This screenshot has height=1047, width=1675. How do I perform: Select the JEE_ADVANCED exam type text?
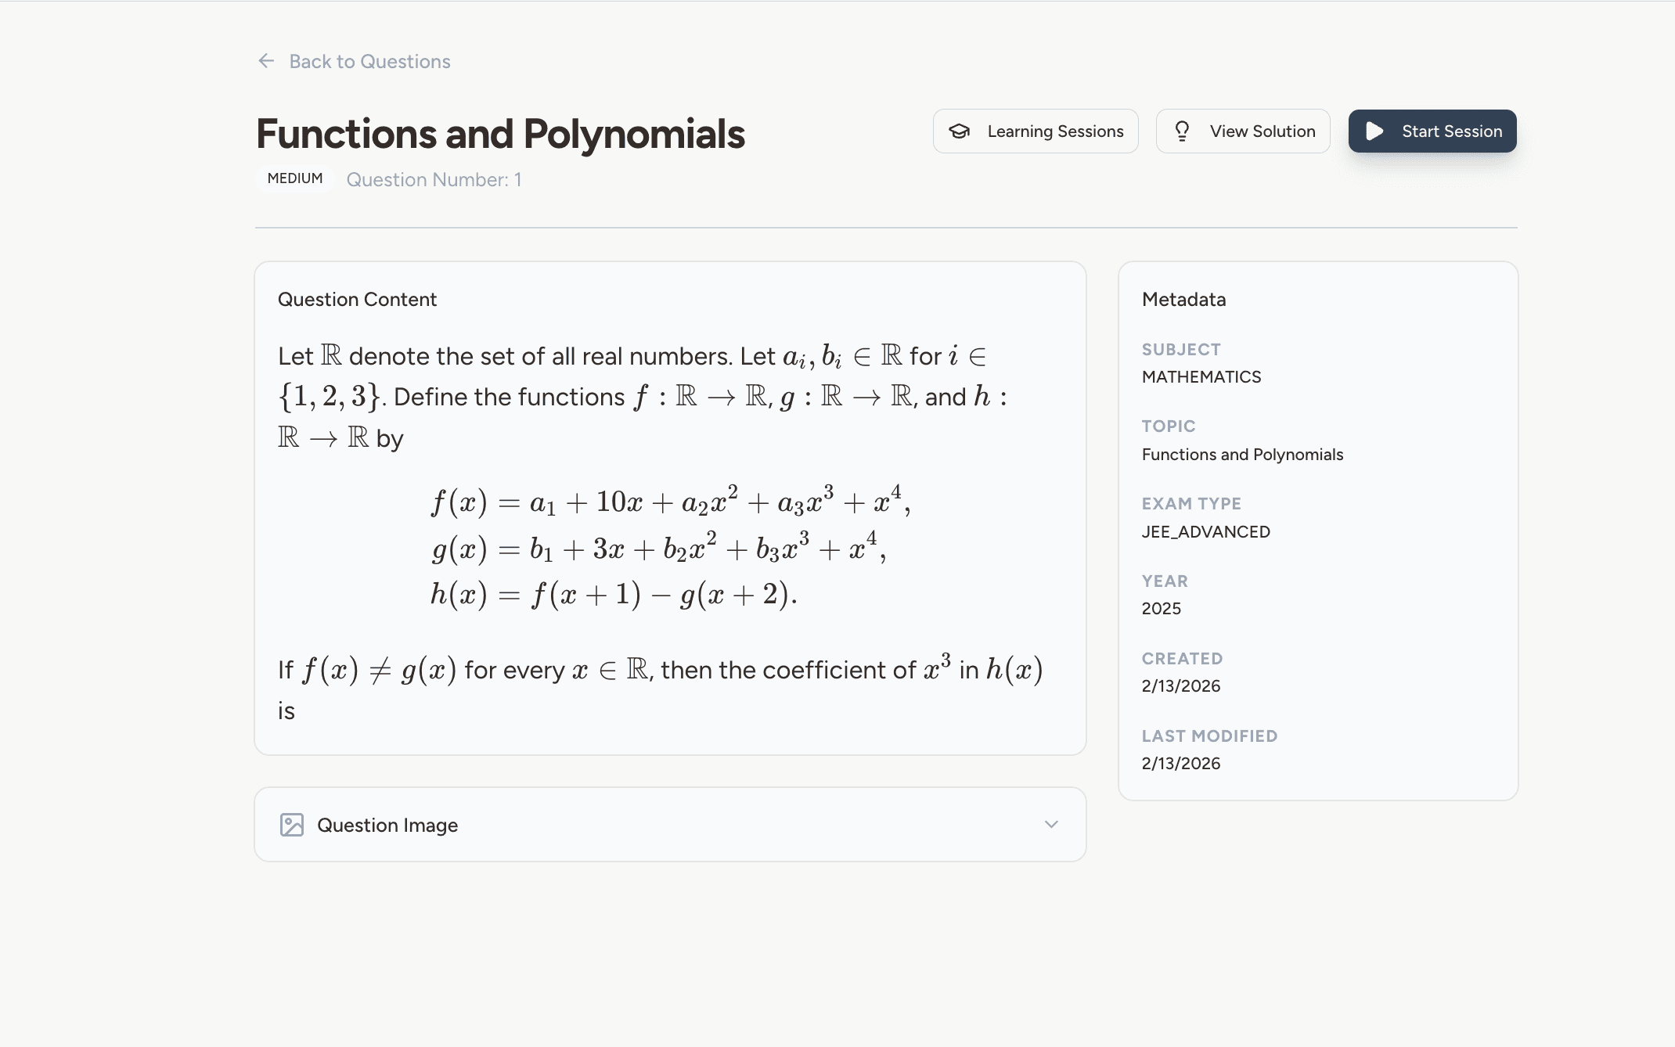(1205, 531)
